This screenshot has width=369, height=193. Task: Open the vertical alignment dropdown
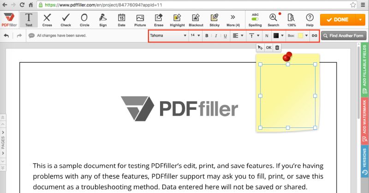pyautogui.click(x=254, y=36)
